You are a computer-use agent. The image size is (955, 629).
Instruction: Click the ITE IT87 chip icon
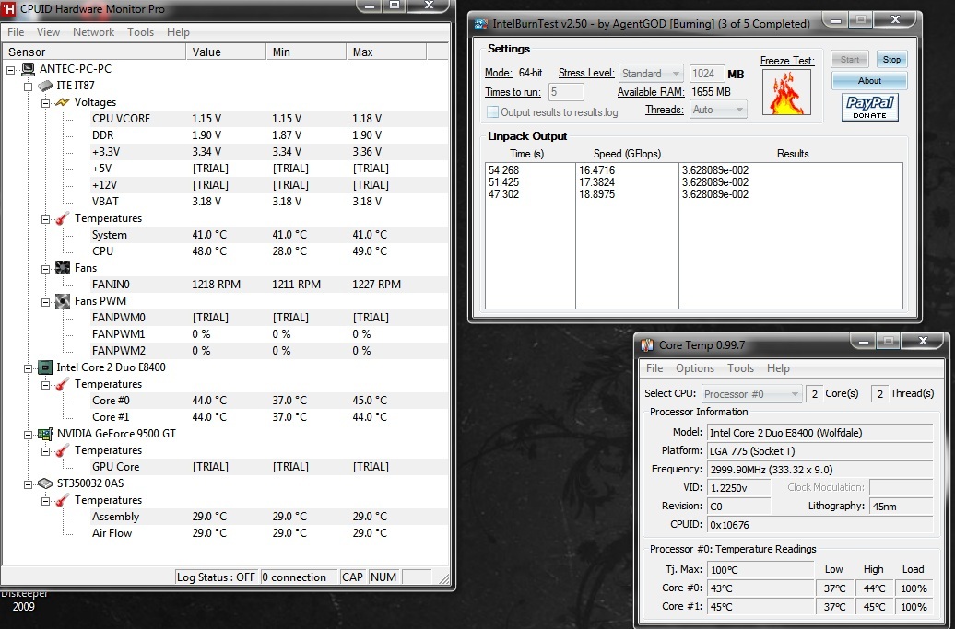pyautogui.click(x=46, y=86)
